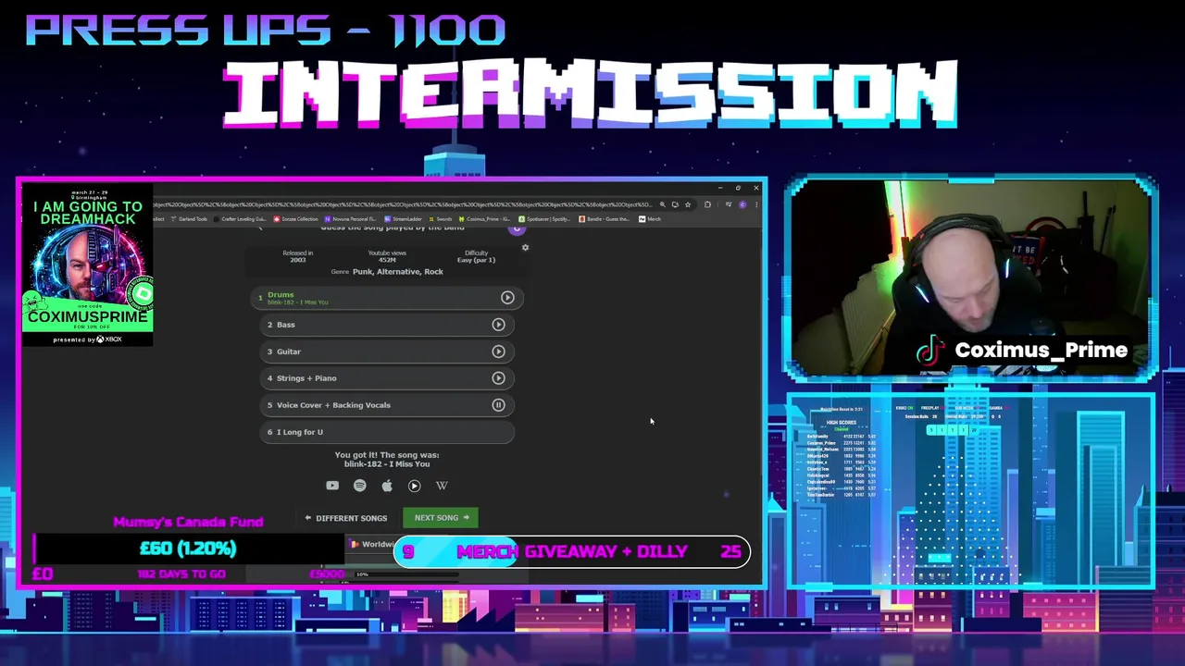1185x666 pixels.
Task: Open the song on YouTube icon
Action: 332,486
